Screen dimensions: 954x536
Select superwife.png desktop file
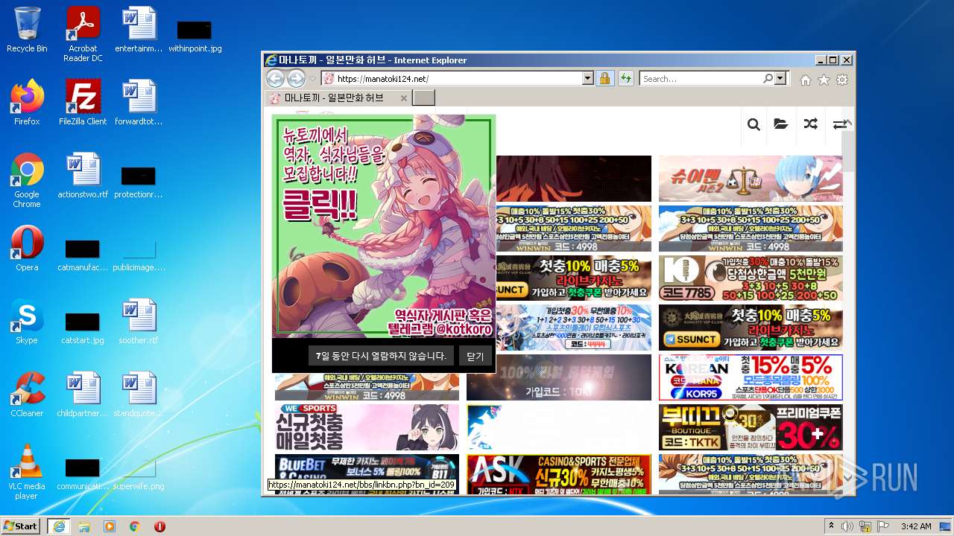pos(139,473)
